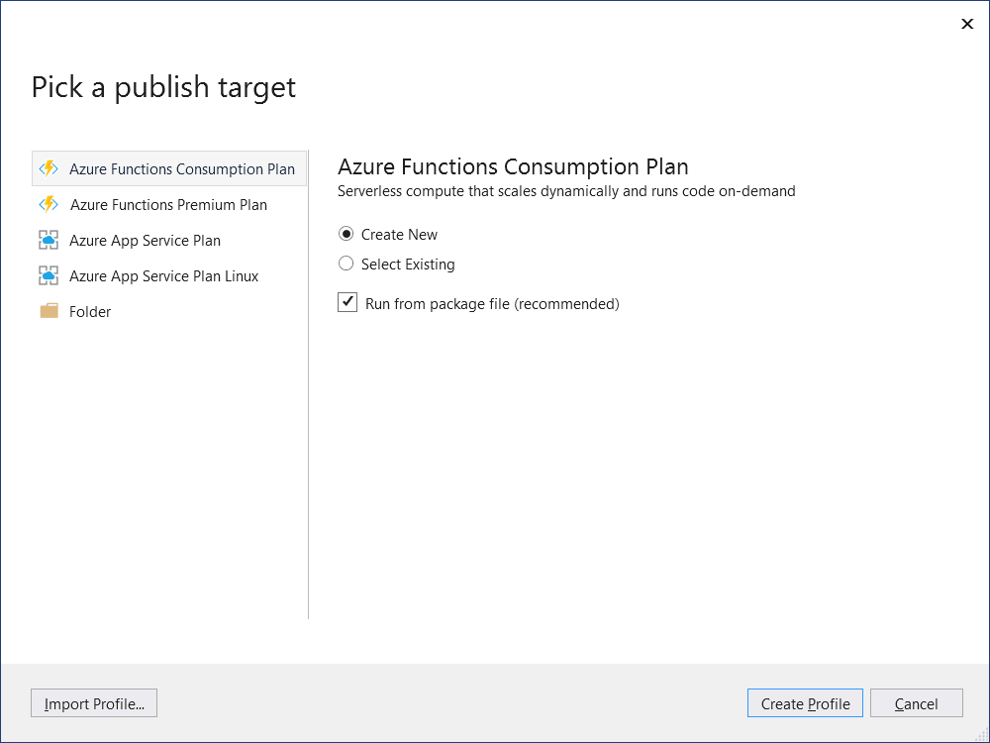This screenshot has width=990, height=743.
Task: Cancel the publish target dialog
Action: (916, 703)
